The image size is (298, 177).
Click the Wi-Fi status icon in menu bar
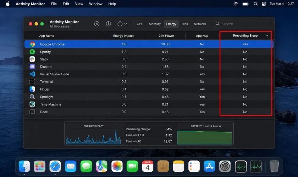pyautogui.click(x=236, y=4)
